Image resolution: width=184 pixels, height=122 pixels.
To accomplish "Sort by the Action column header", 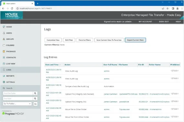I will click(x=67, y=65).
